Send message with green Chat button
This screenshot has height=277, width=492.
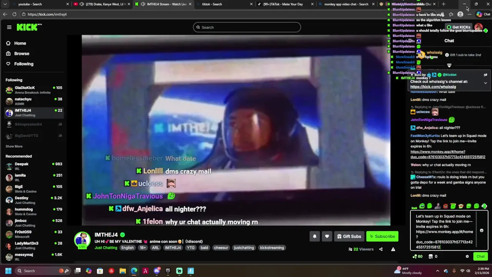(480, 257)
